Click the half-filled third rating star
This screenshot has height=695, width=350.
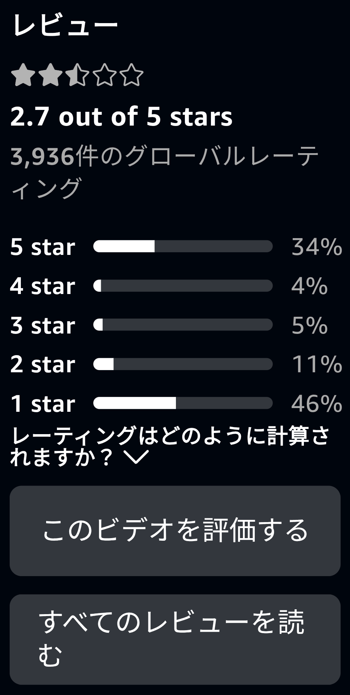[77, 75]
